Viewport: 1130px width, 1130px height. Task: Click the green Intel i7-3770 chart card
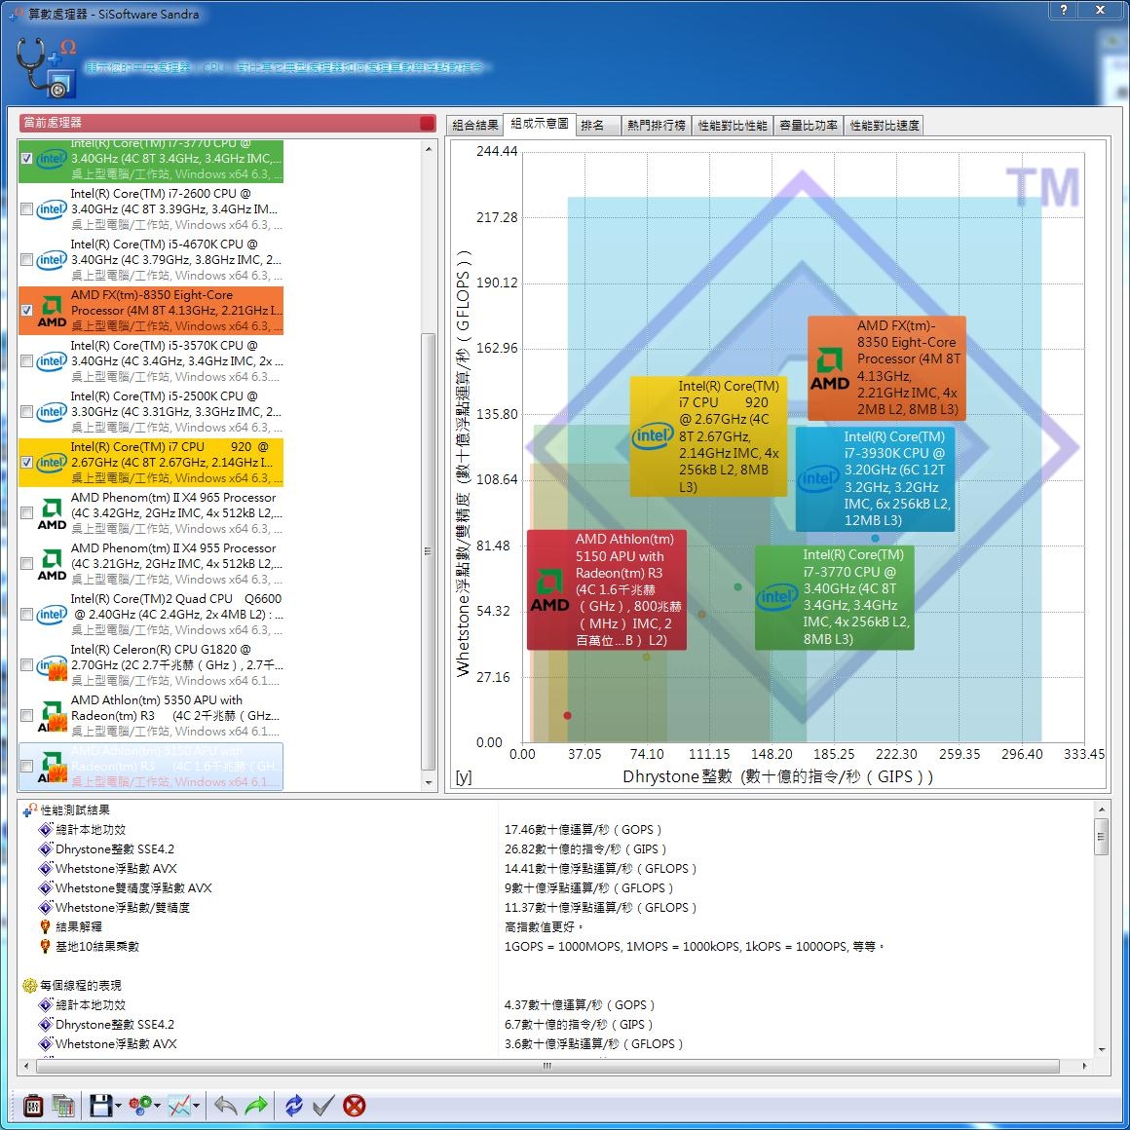[x=835, y=597]
